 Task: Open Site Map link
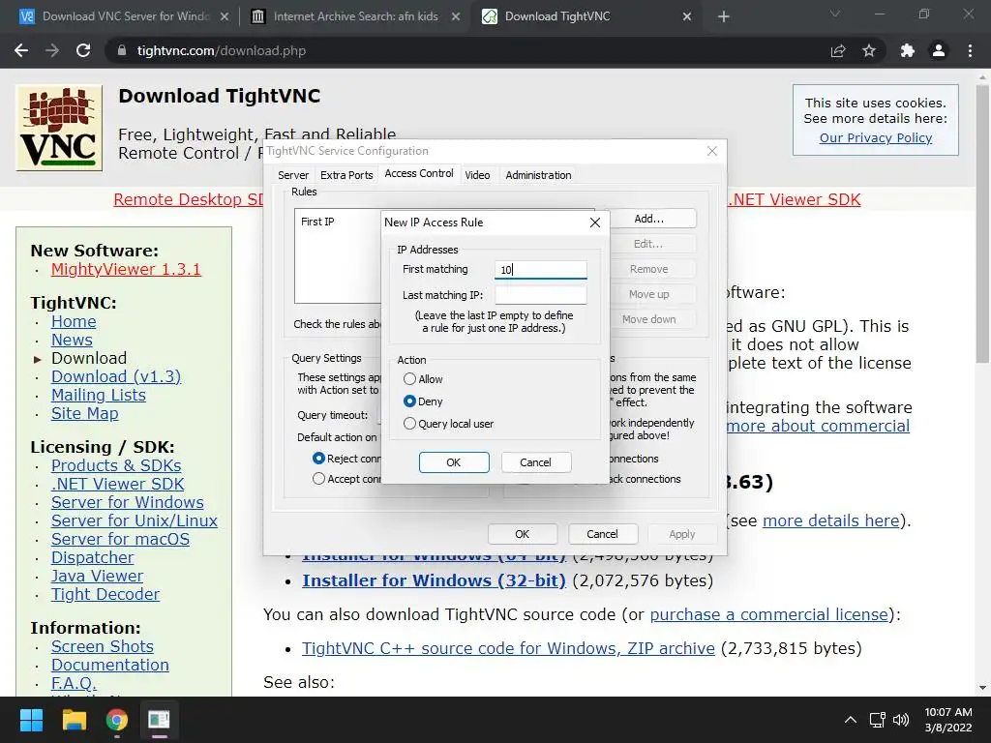(x=85, y=413)
